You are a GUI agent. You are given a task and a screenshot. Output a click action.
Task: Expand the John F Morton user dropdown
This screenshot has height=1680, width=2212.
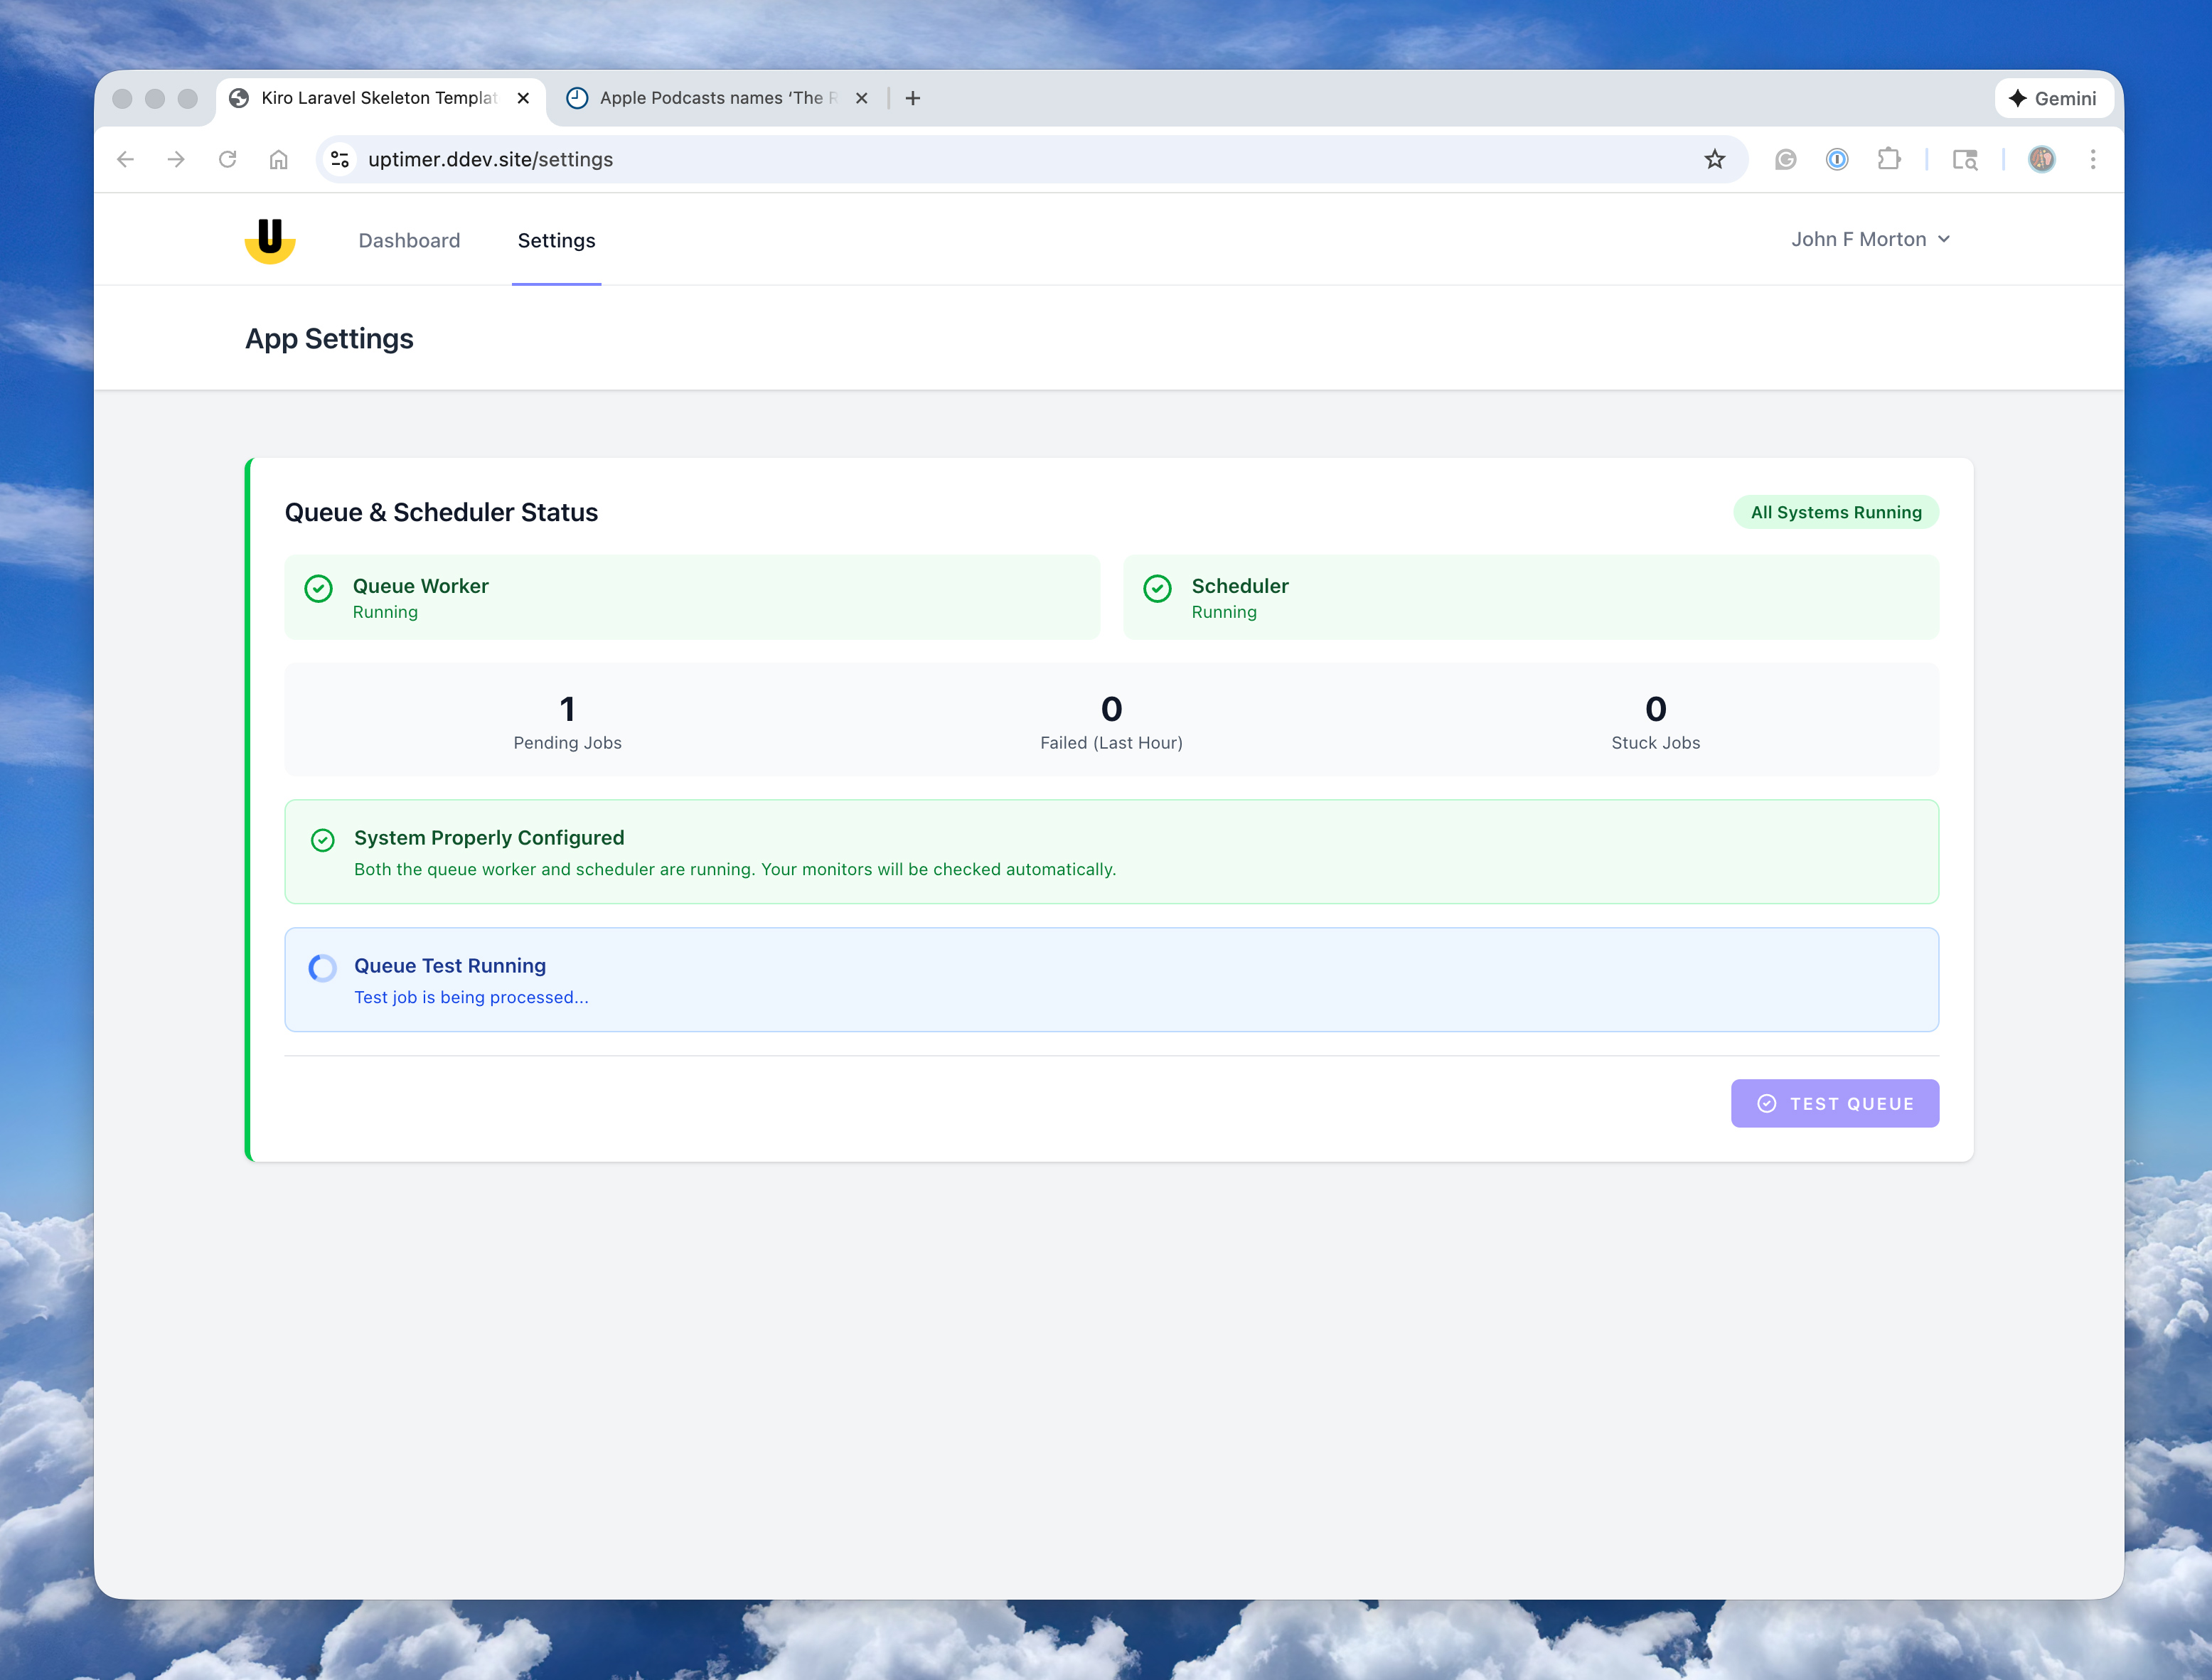[x=1870, y=239]
